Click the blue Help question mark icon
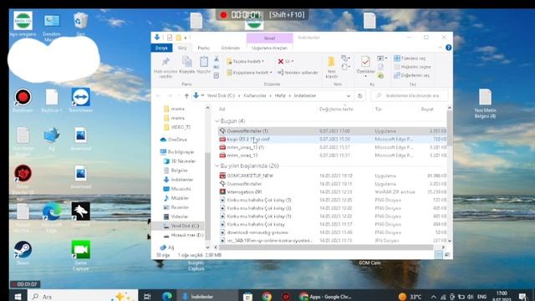The width and height of the screenshot is (535, 301). pyautogui.click(x=449, y=48)
